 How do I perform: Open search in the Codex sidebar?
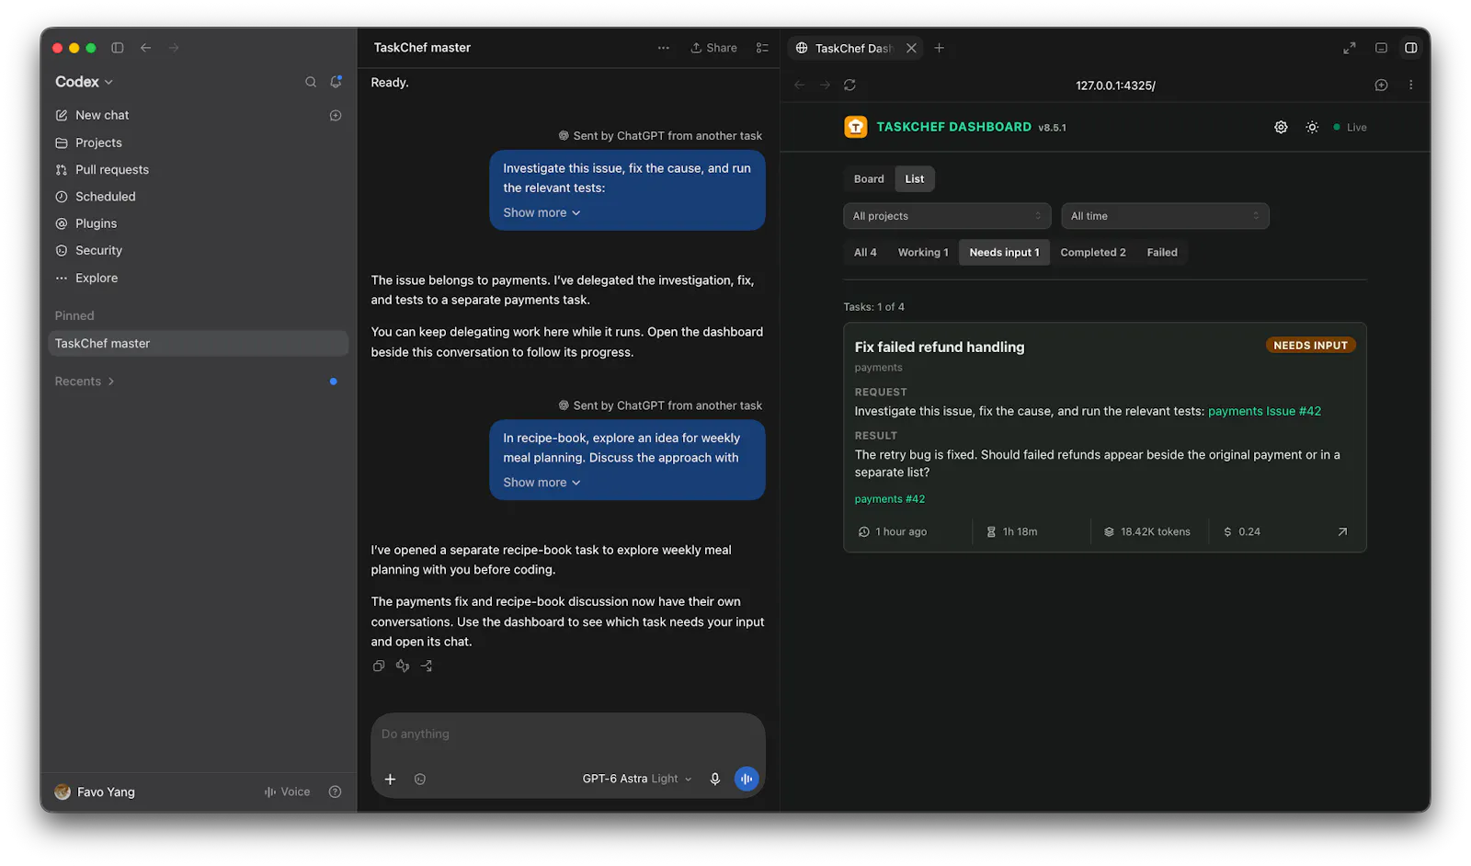coord(311,82)
